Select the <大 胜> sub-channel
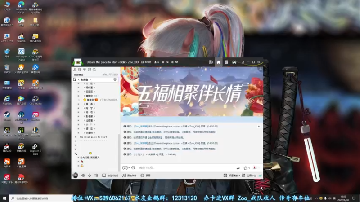The image size is (360, 202). point(89,83)
